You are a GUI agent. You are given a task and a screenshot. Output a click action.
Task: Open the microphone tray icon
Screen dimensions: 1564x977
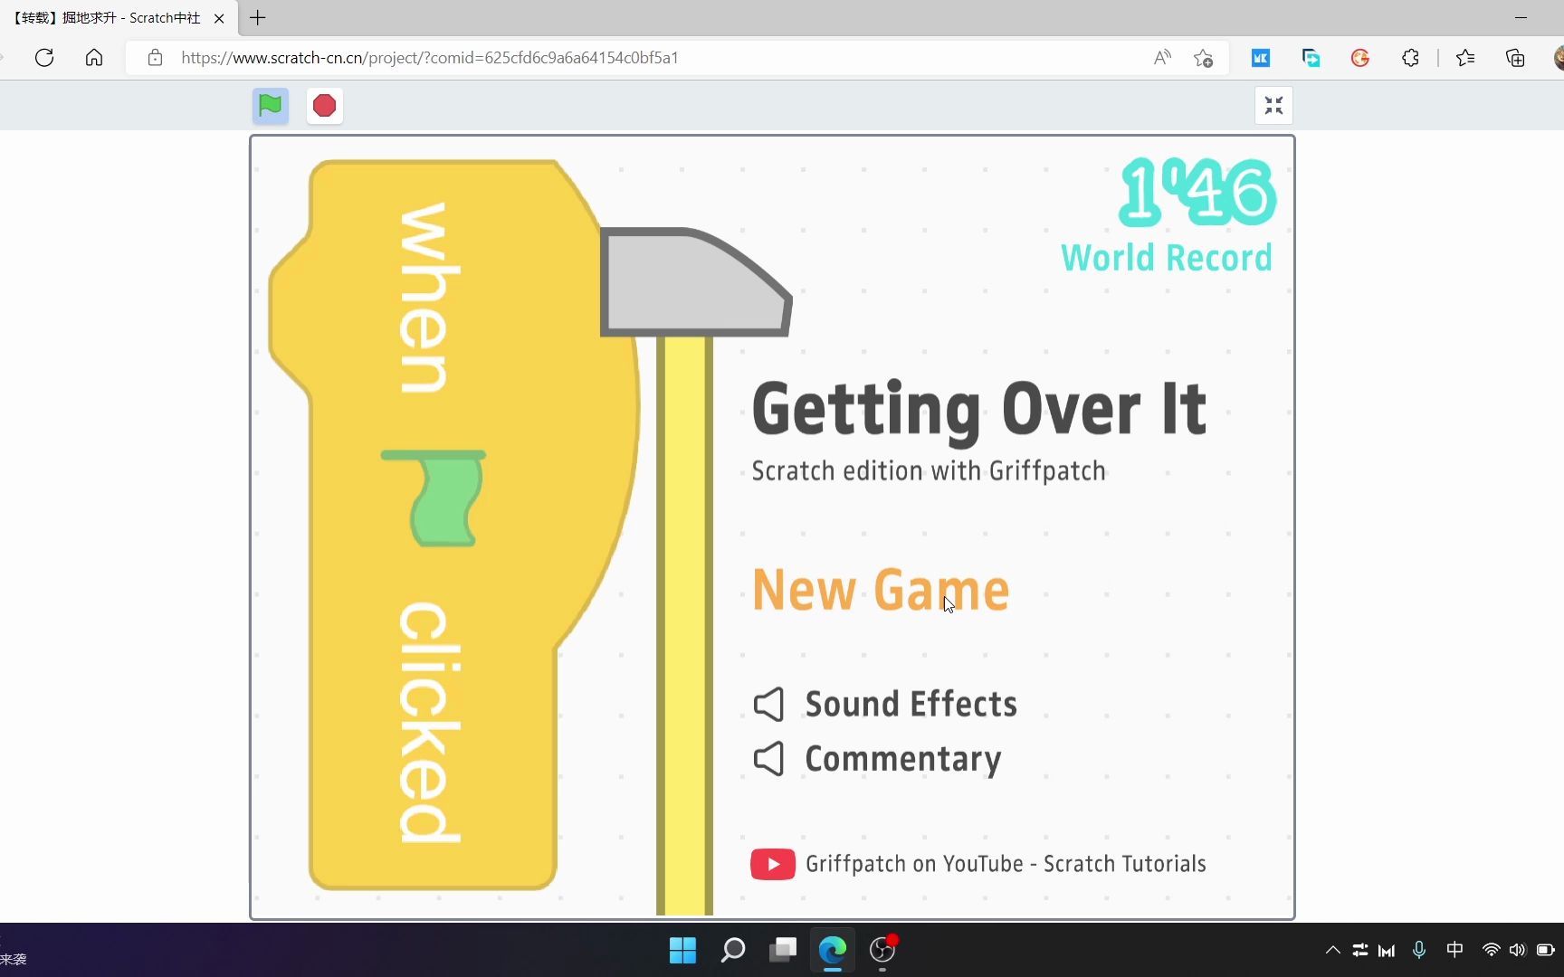(x=1419, y=950)
